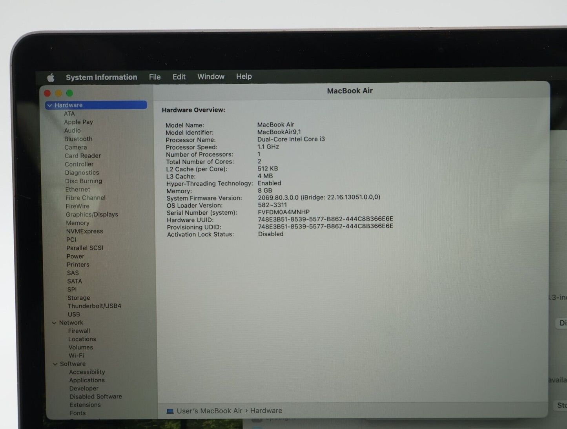Select Audio in the sidebar

[72, 130]
